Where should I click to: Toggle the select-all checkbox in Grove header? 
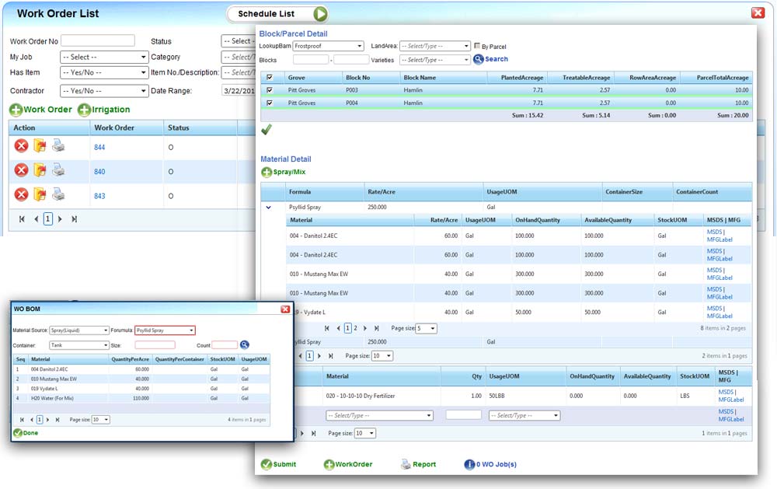(270, 78)
